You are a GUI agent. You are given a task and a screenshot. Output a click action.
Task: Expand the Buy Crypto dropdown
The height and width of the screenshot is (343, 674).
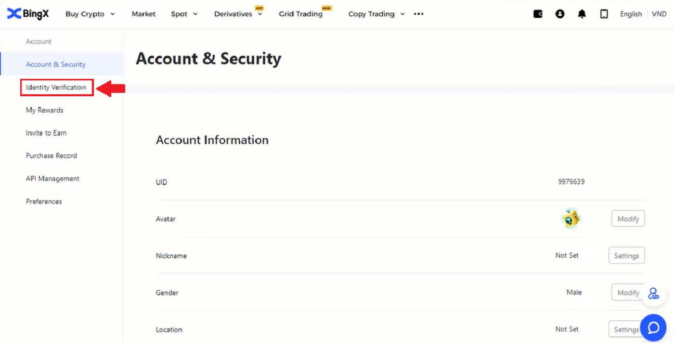[x=90, y=14]
